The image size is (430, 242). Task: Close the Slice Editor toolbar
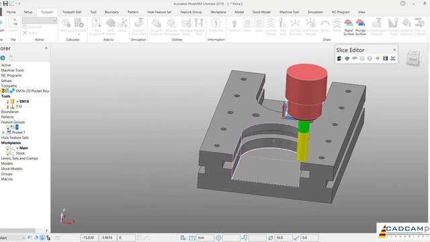coord(394,50)
